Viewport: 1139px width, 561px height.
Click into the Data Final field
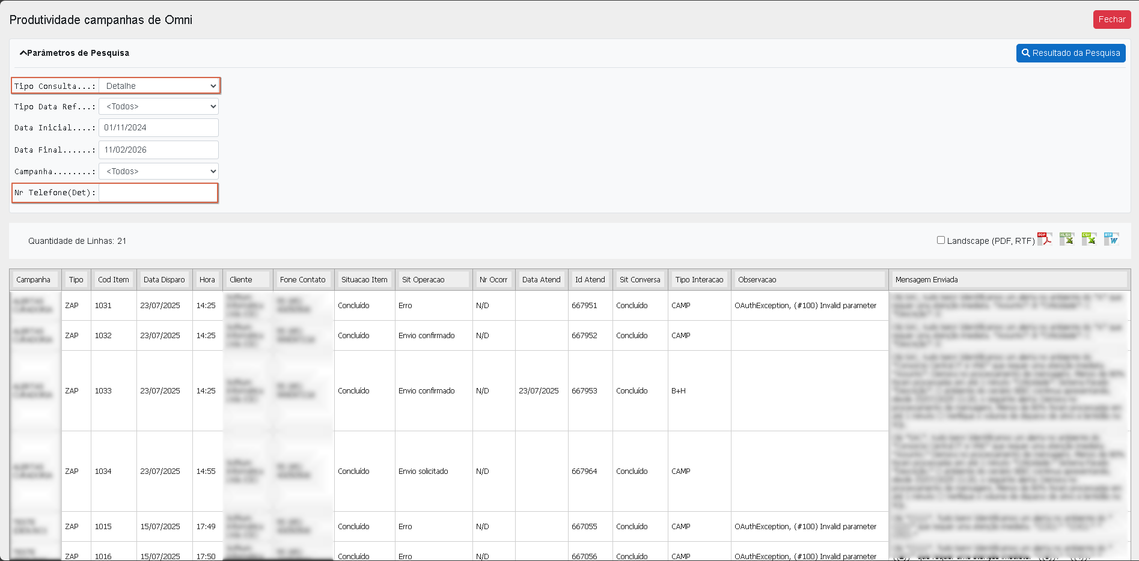tap(159, 150)
